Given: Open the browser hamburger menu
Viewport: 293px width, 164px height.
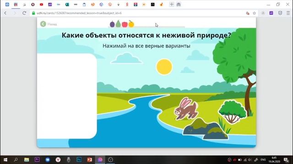Looking at the screenshot, I should click(x=288, y=13).
